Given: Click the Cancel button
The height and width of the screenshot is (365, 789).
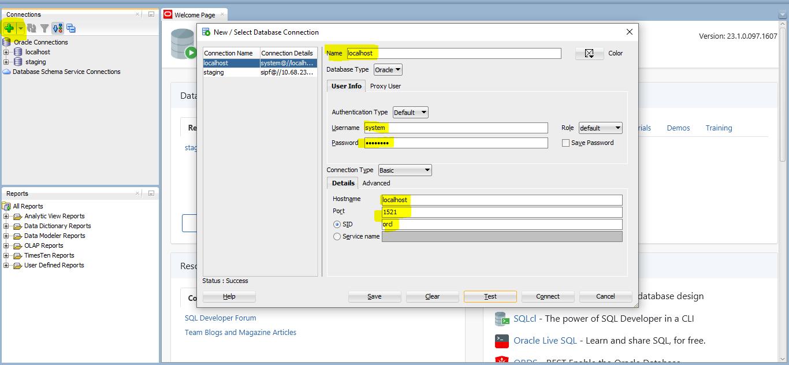Looking at the screenshot, I should (x=605, y=296).
